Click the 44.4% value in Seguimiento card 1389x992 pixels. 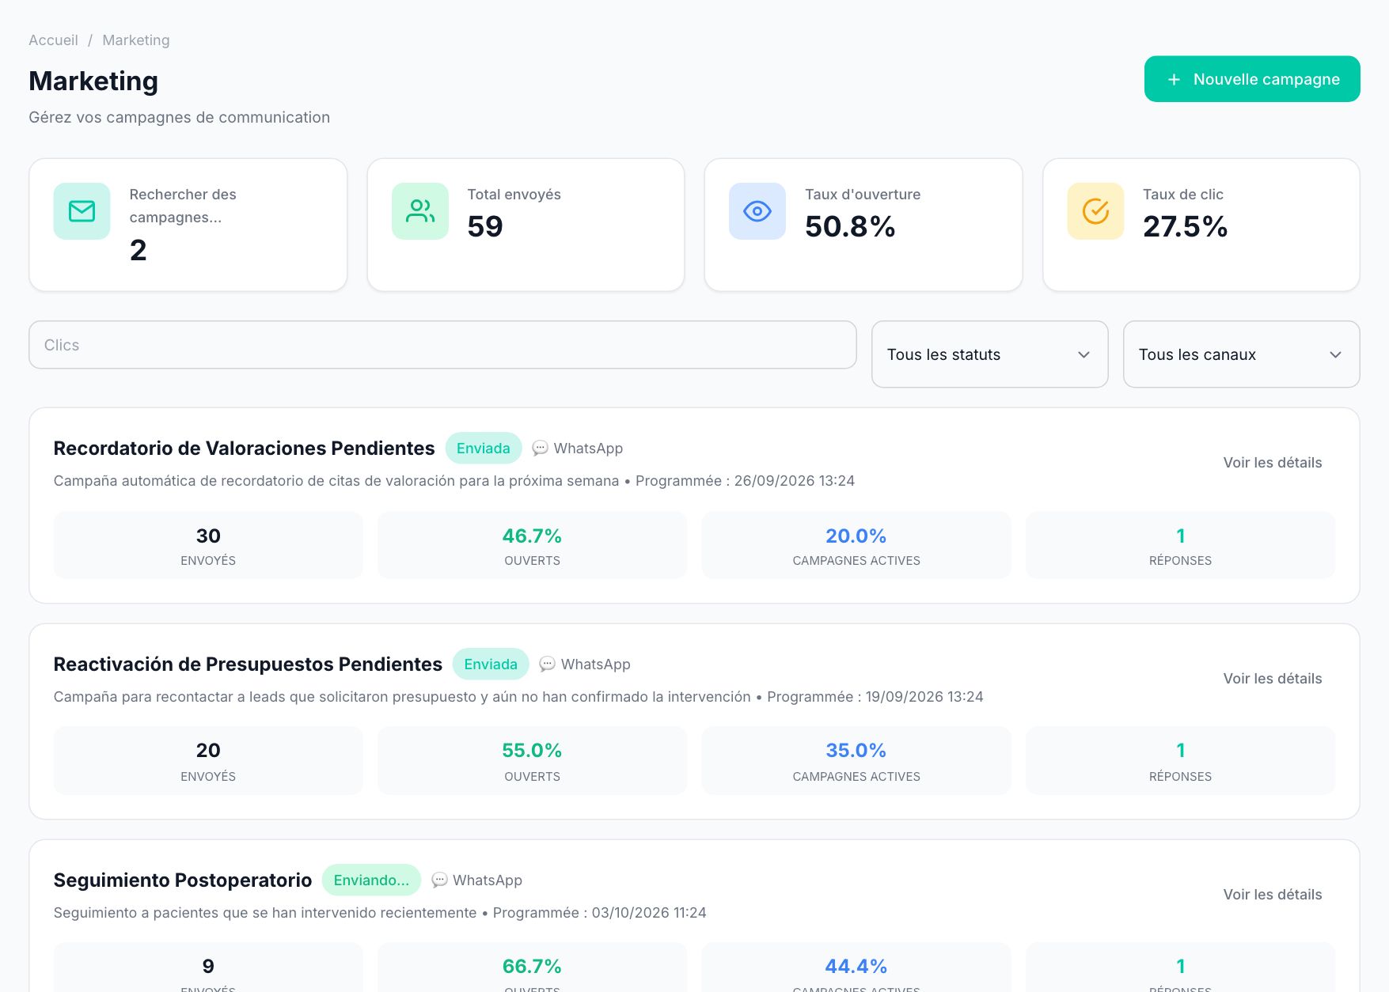(x=856, y=967)
